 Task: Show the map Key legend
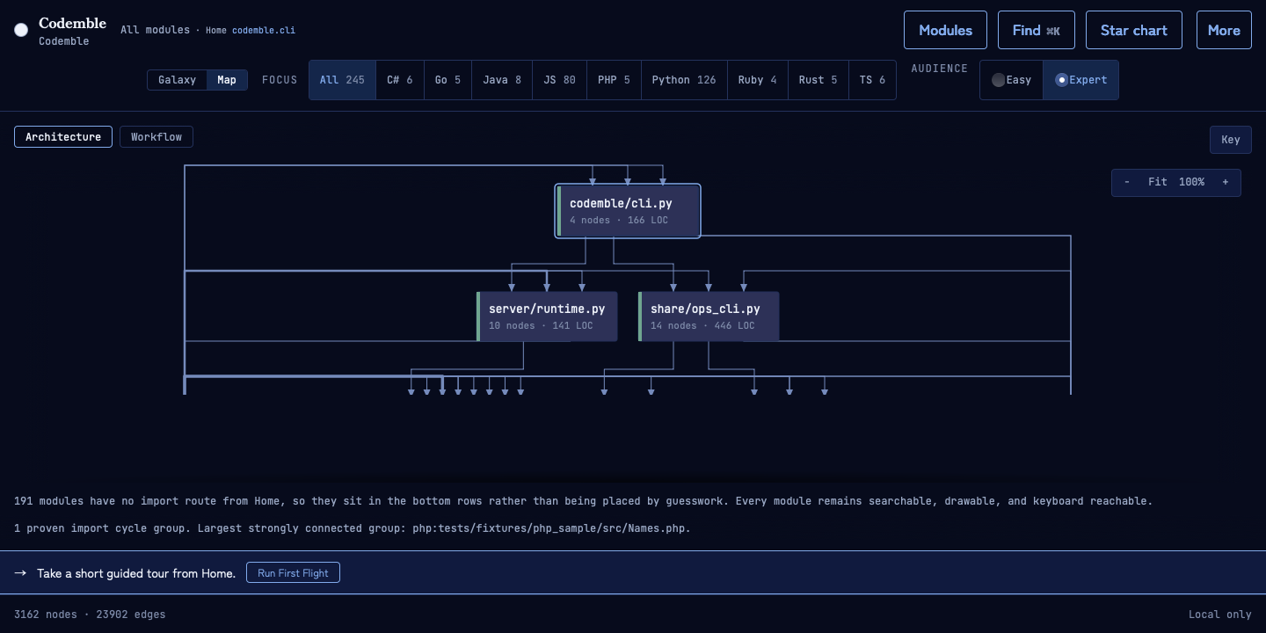click(1231, 140)
